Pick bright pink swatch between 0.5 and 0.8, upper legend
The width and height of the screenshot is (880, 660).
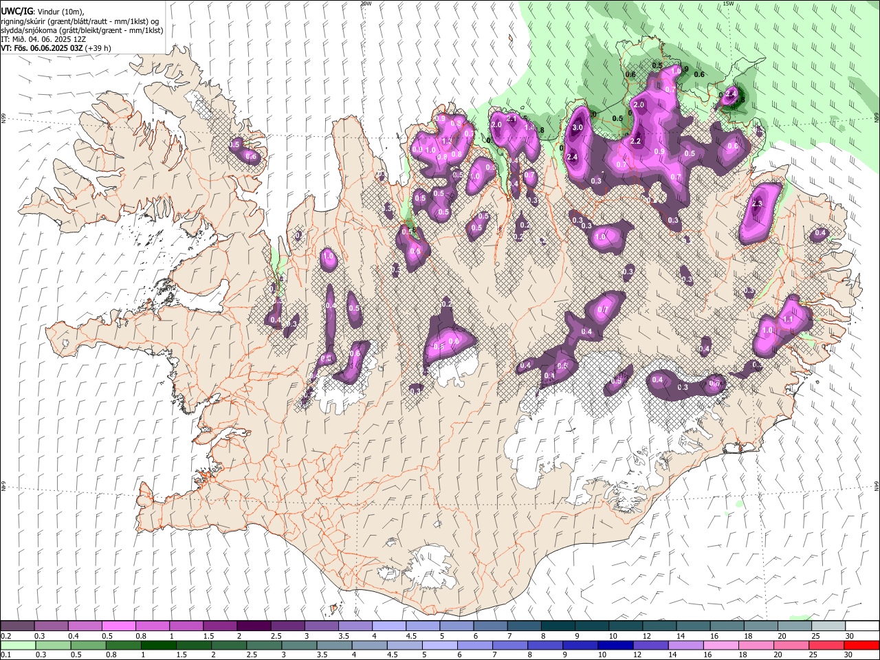[x=118, y=626]
